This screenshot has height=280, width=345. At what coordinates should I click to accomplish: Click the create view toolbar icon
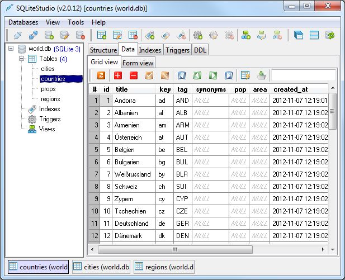[x=246, y=35]
